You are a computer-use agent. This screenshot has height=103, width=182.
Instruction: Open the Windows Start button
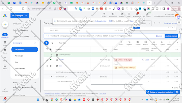(x=38, y=100)
